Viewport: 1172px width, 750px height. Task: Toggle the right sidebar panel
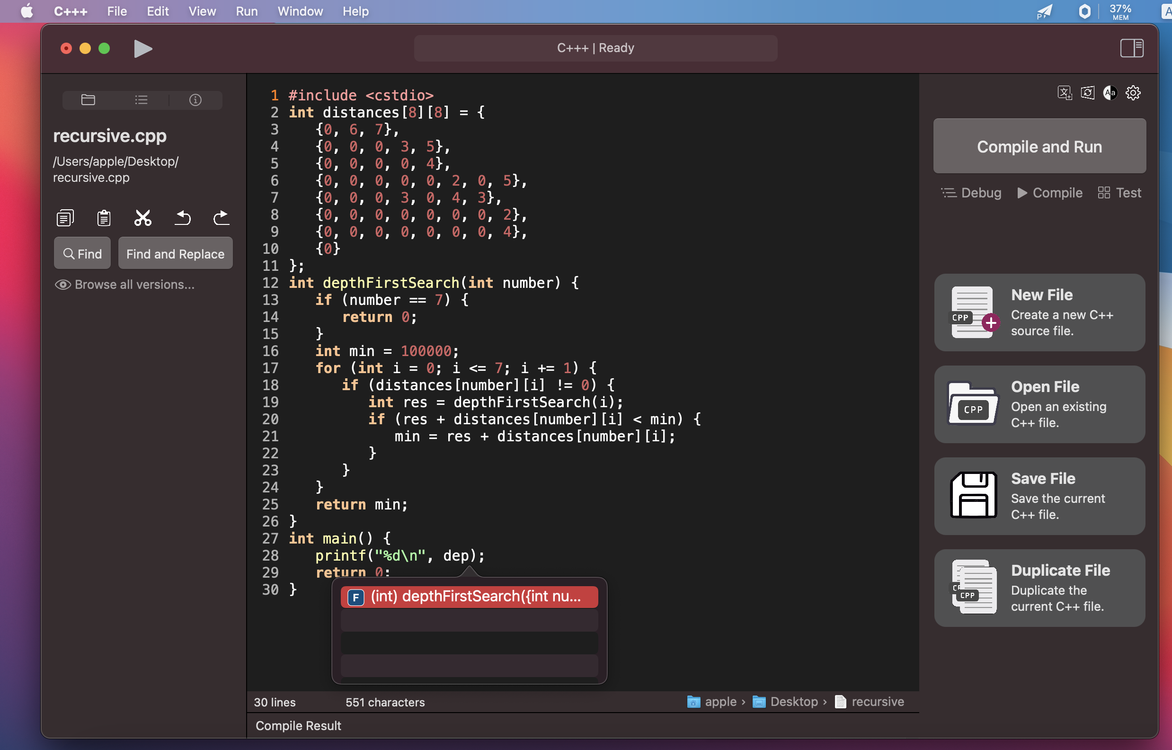coord(1131,48)
